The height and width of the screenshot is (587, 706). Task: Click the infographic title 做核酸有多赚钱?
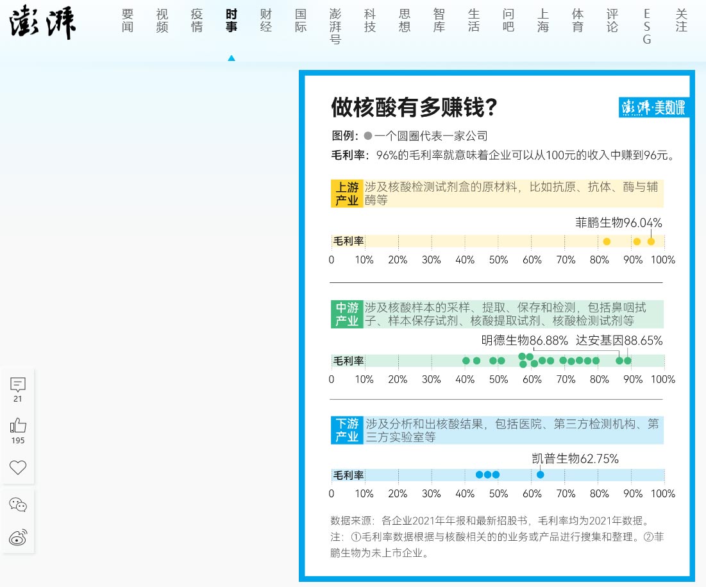coord(414,107)
